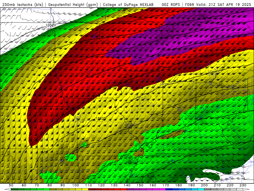Click the '210' value on the color scale
The width and height of the screenshot is (254, 191).
pyautogui.click(x=217, y=185)
